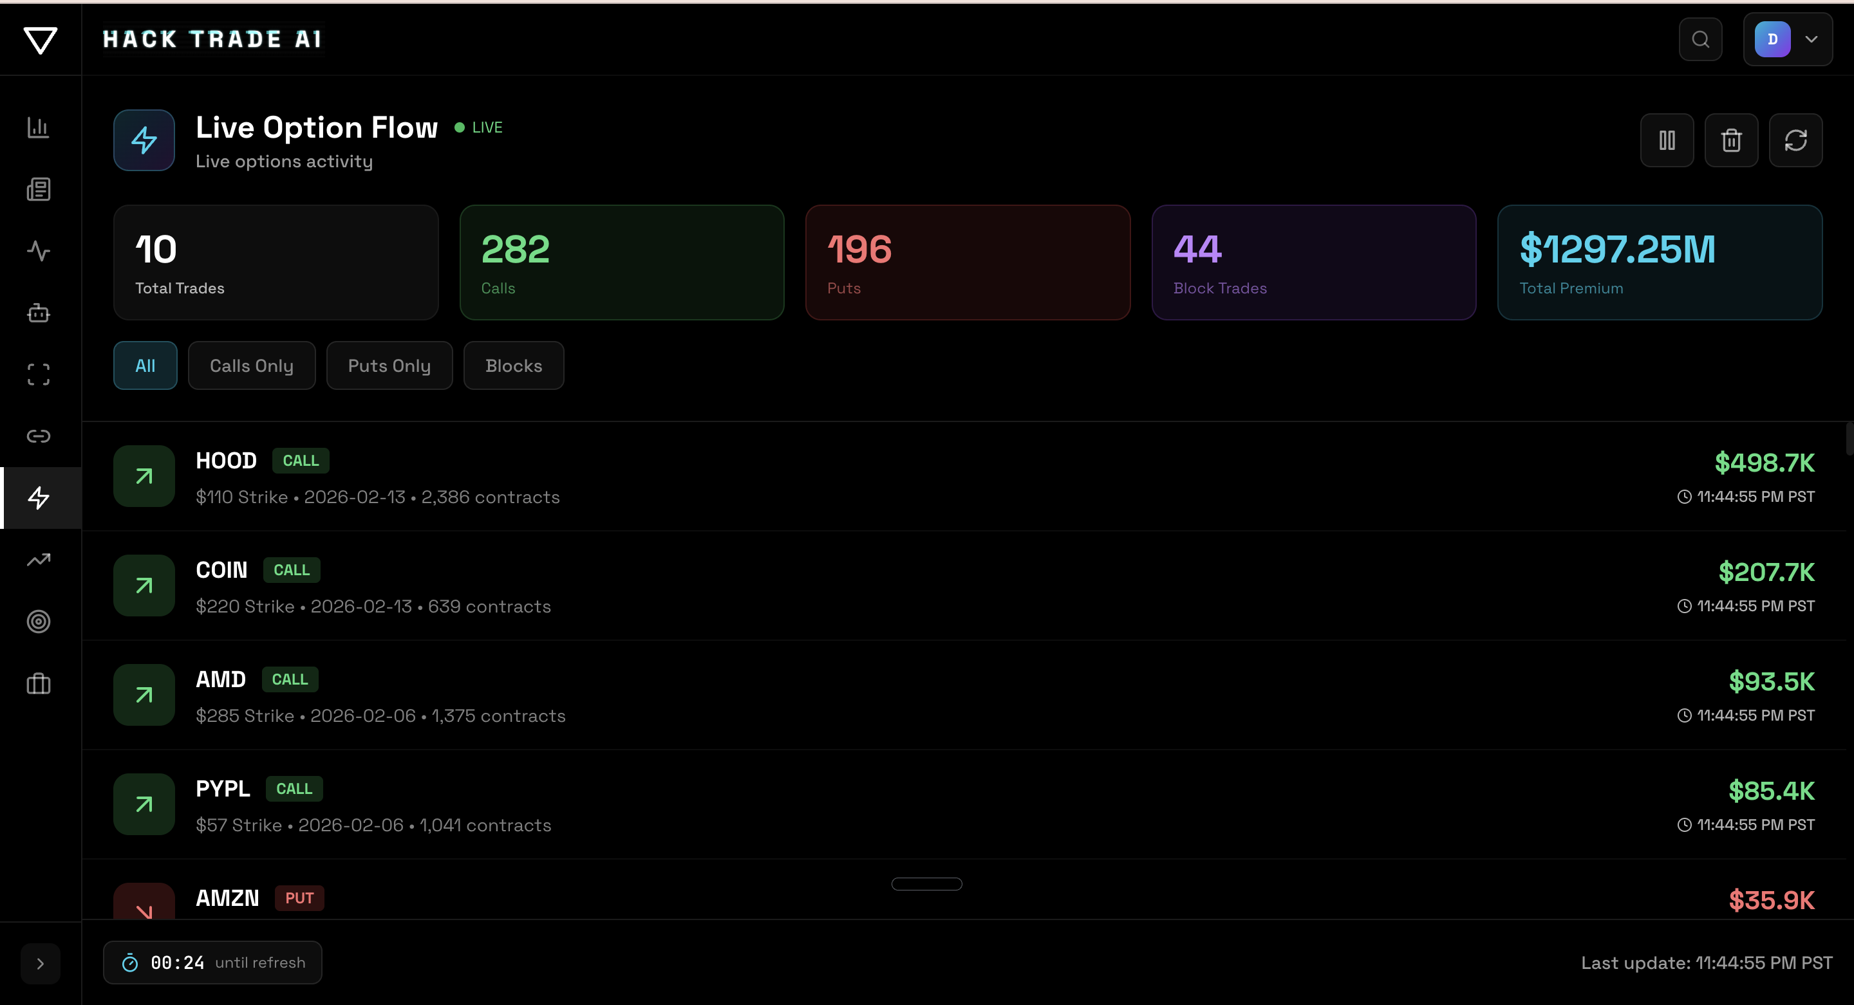Select the robot bot icon in sidebar
Screen dimensions: 1854x1005
pos(38,313)
